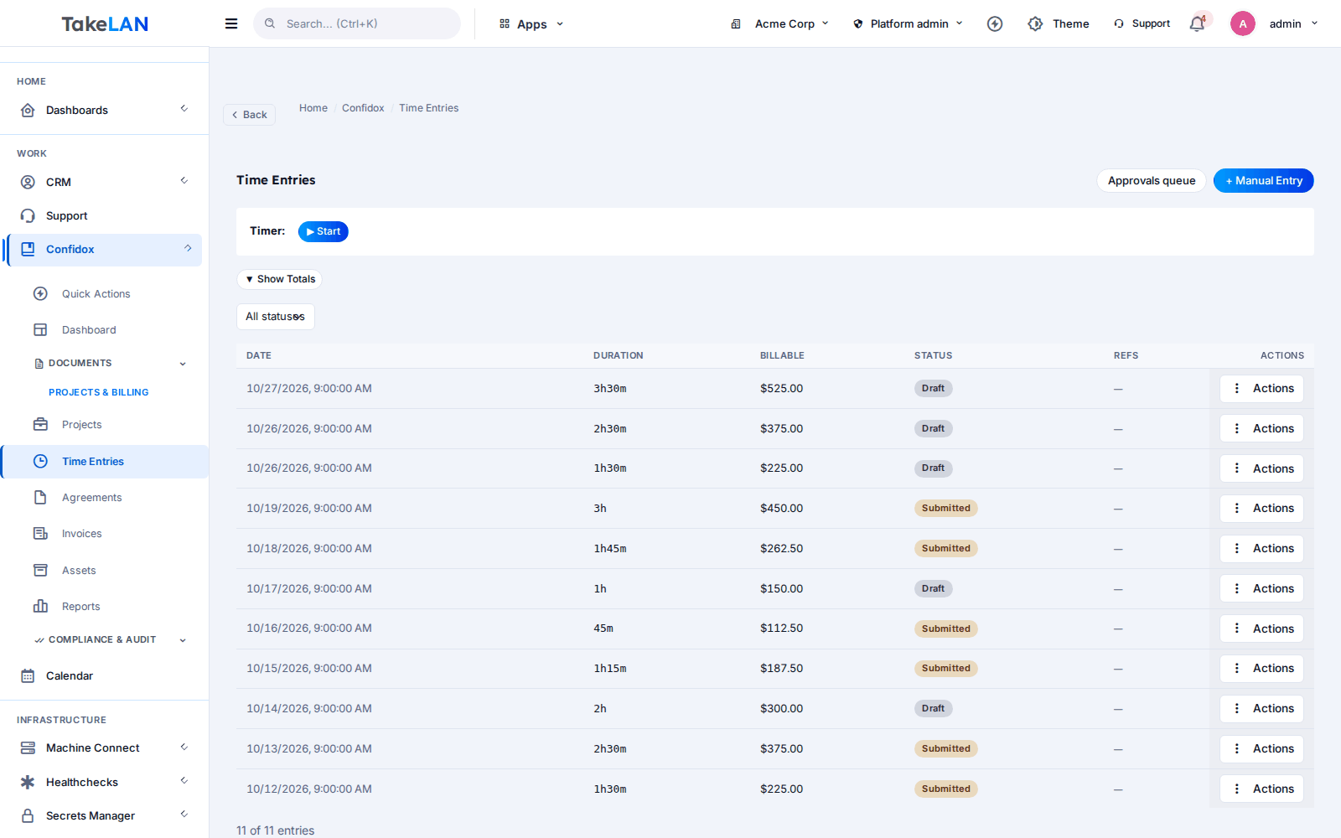The height and width of the screenshot is (838, 1341).
Task: Open Acme Corp organization dropdown
Action: pos(779,23)
